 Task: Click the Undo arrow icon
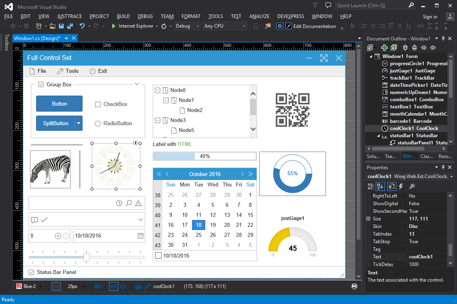[x=82, y=26]
